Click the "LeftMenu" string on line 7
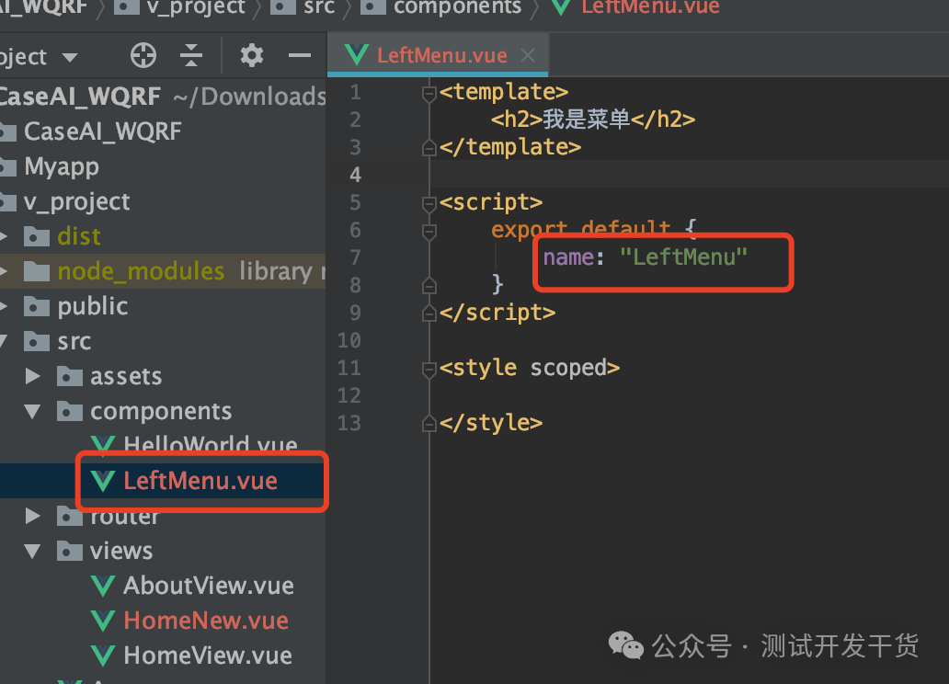Viewport: 949px width, 684px height. 683,257
